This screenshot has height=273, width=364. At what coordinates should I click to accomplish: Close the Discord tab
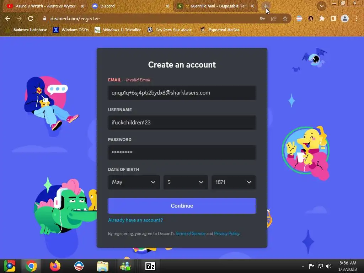[x=167, y=6]
